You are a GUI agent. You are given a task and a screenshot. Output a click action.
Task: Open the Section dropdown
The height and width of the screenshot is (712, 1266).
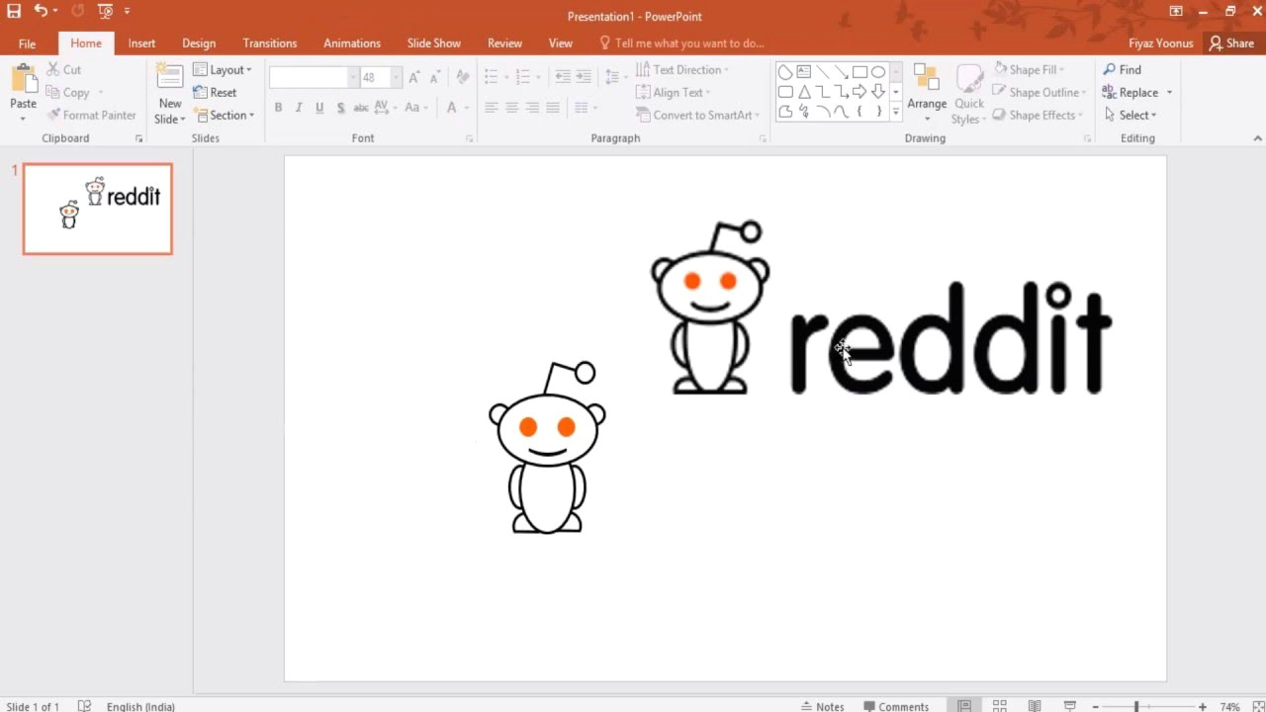pos(224,115)
